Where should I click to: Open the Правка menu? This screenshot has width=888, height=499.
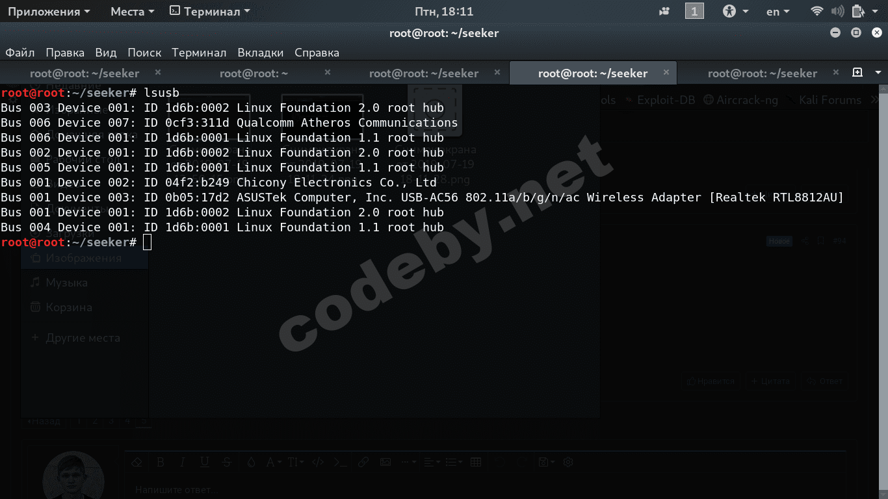[x=65, y=53]
